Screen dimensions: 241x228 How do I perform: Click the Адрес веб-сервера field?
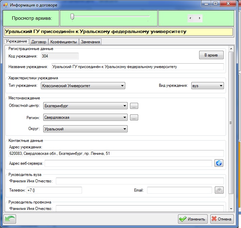128,163
